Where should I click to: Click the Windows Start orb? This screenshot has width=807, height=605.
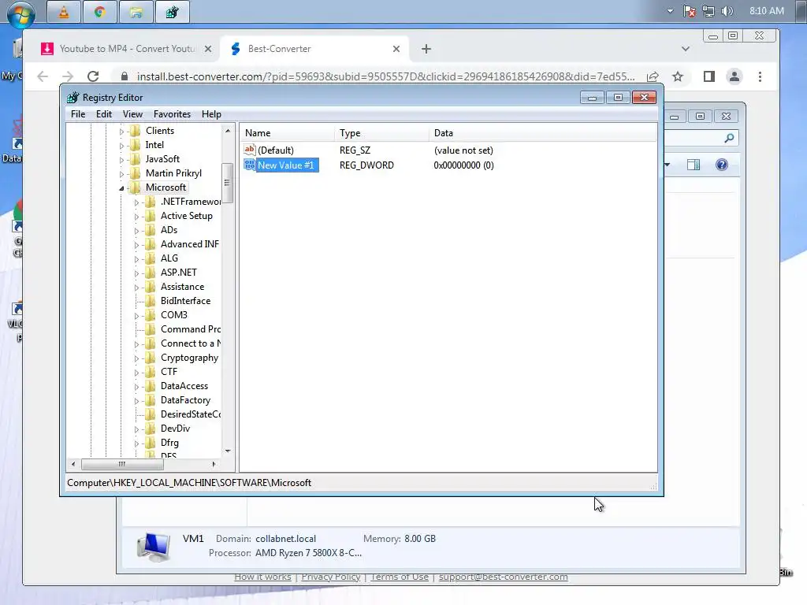[21, 14]
